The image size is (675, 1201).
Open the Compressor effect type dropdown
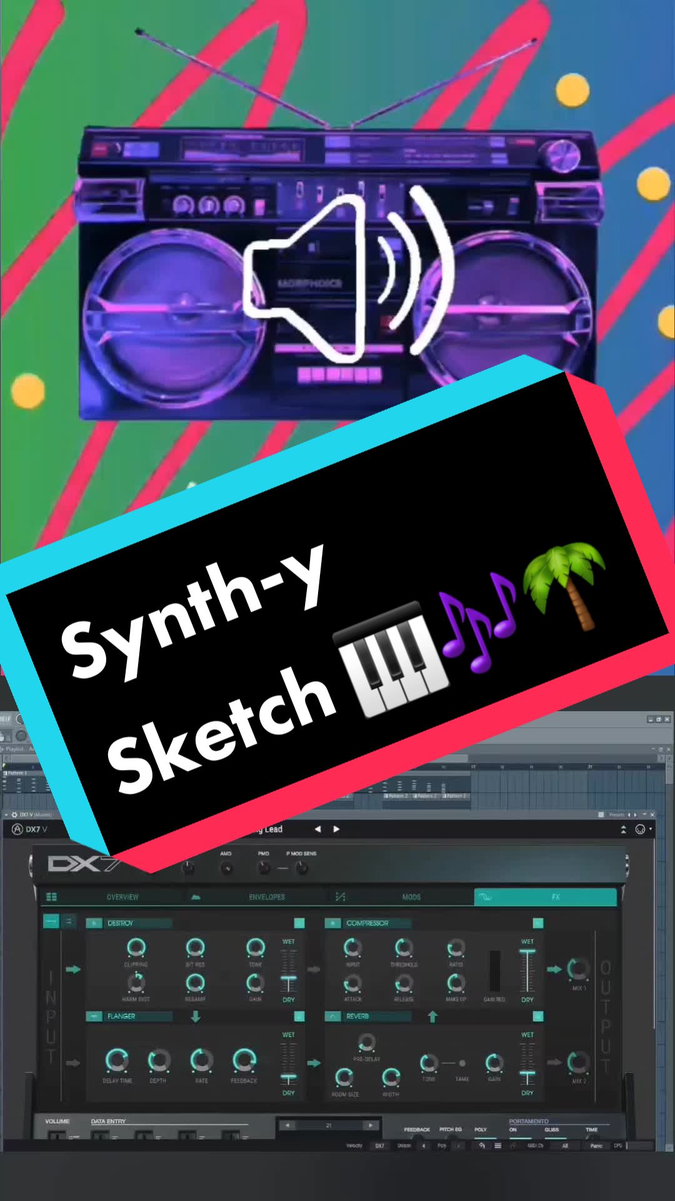[x=377, y=923]
